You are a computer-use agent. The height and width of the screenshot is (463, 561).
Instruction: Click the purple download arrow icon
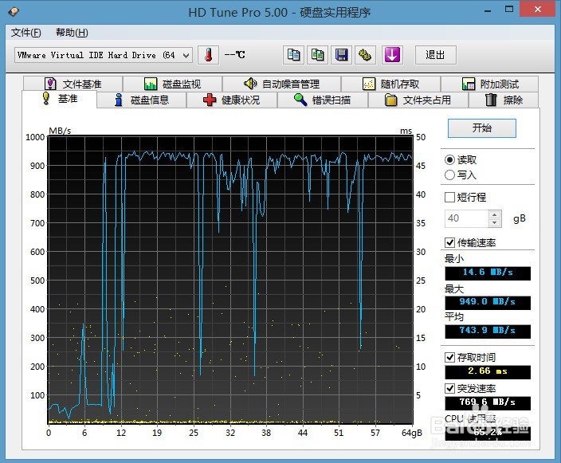[x=392, y=55]
